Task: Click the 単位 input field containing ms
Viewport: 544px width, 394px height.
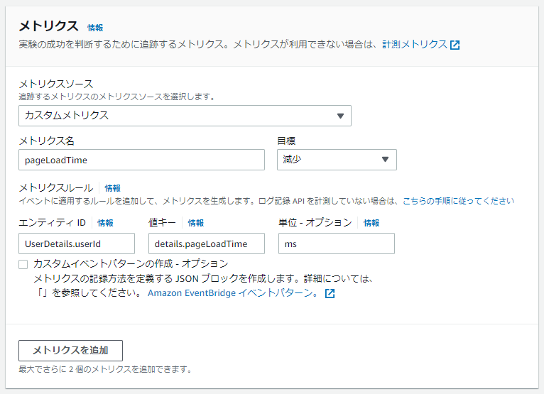Action: click(x=336, y=243)
